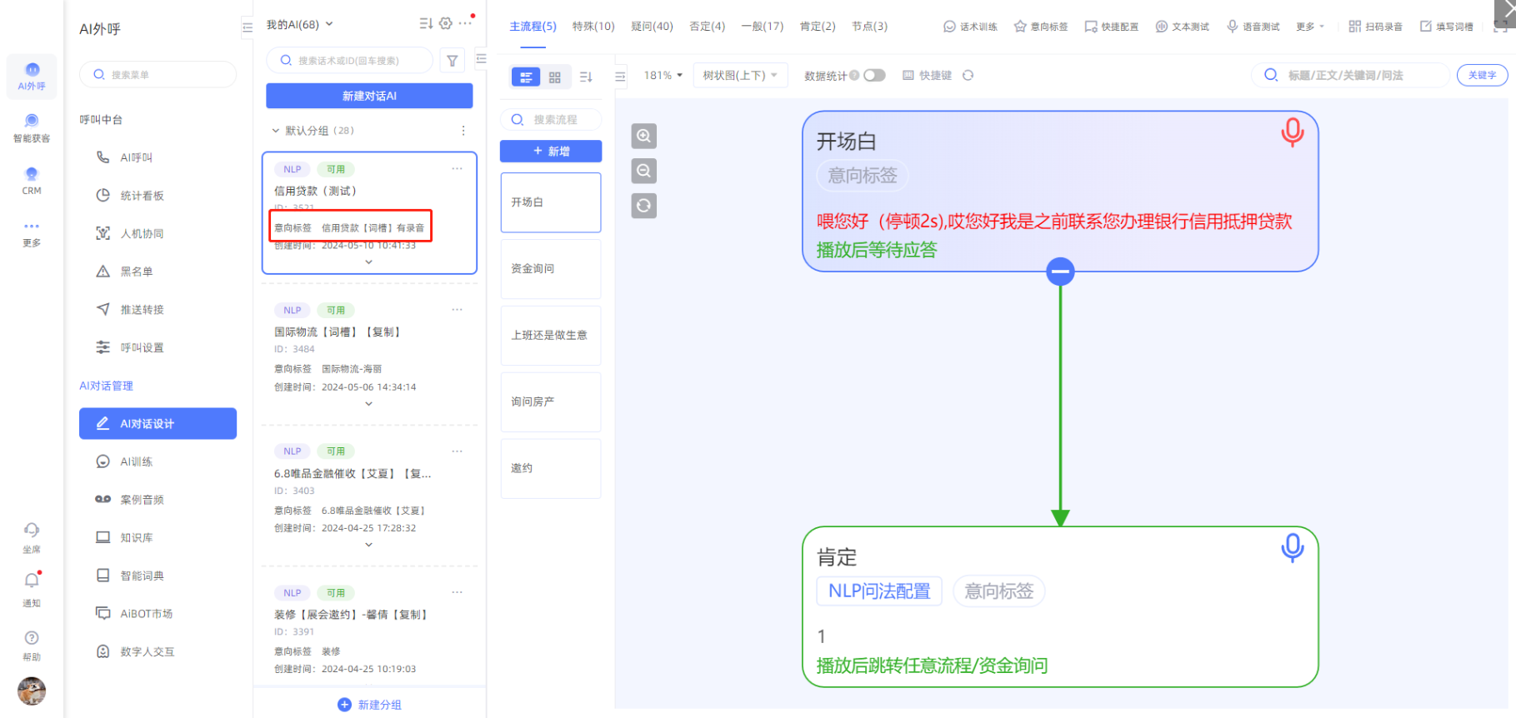This screenshot has width=1516, height=718.
Task: Toggle the 数据统计 switch
Action: tap(873, 76)
